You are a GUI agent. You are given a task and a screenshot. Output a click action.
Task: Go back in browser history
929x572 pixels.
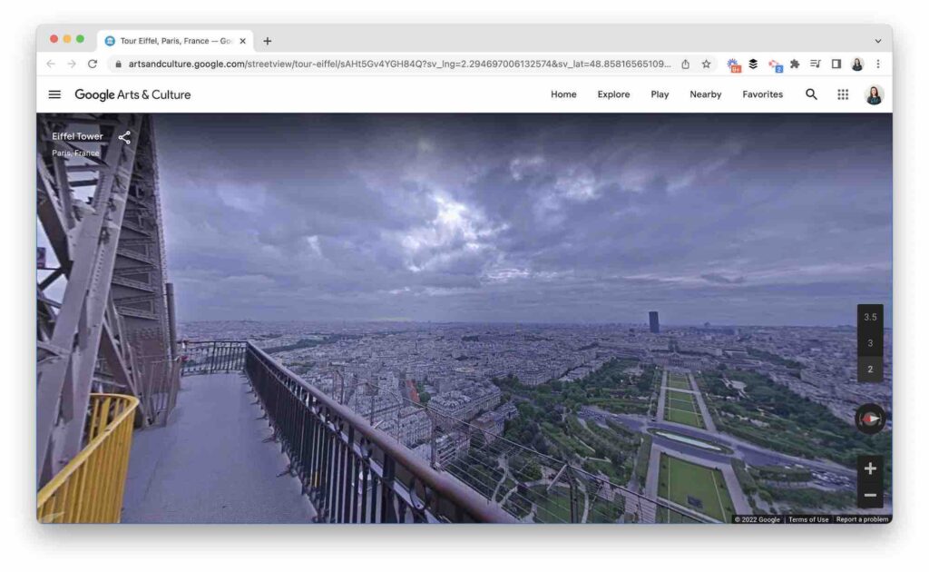pos(50,64)
